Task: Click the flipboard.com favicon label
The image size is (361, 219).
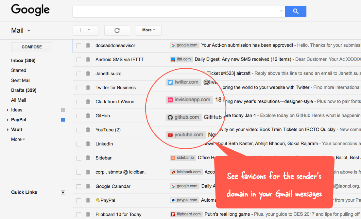Action: pos(186,214)
